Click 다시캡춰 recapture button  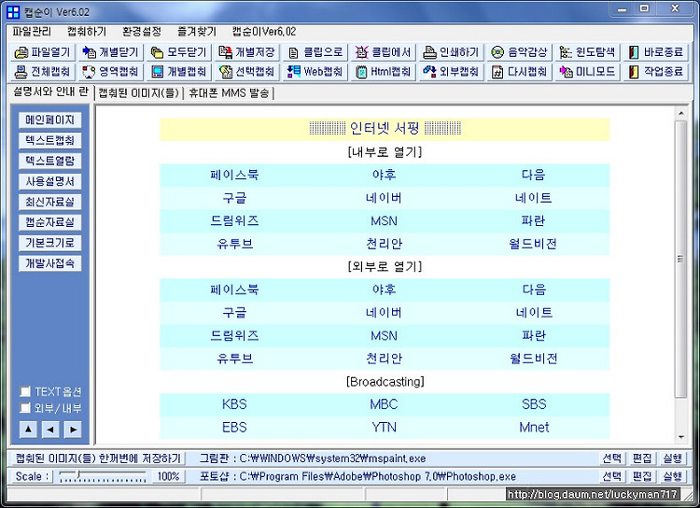click(x=519, y=72)
